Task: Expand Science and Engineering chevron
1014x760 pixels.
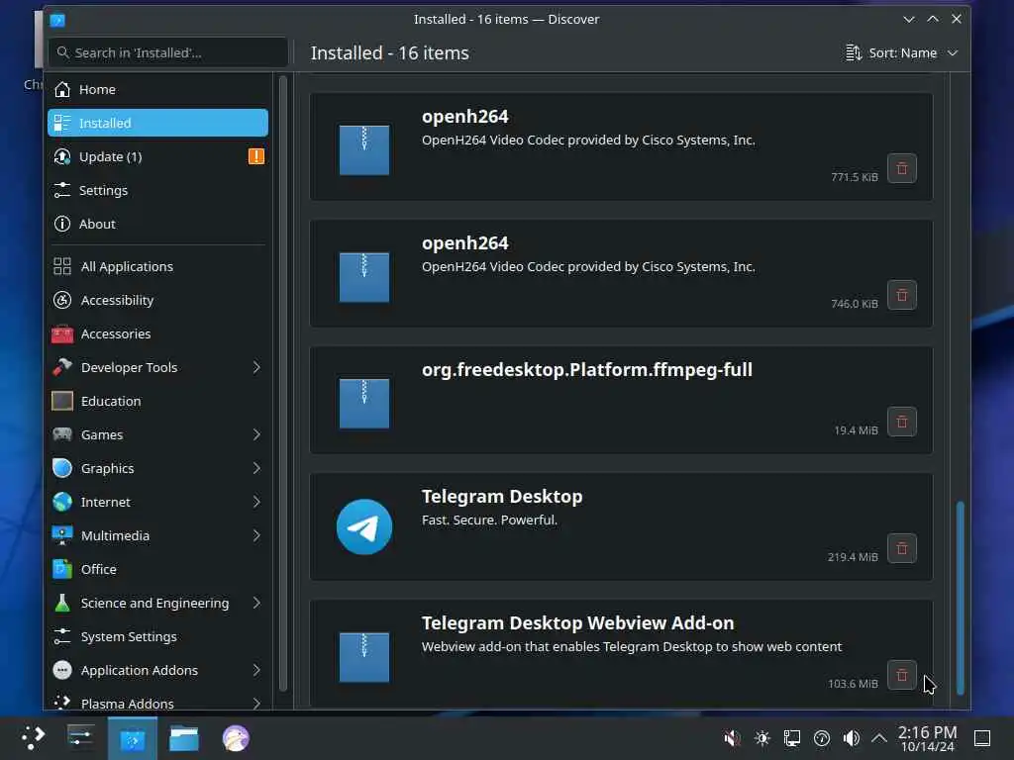Action: 256,603
